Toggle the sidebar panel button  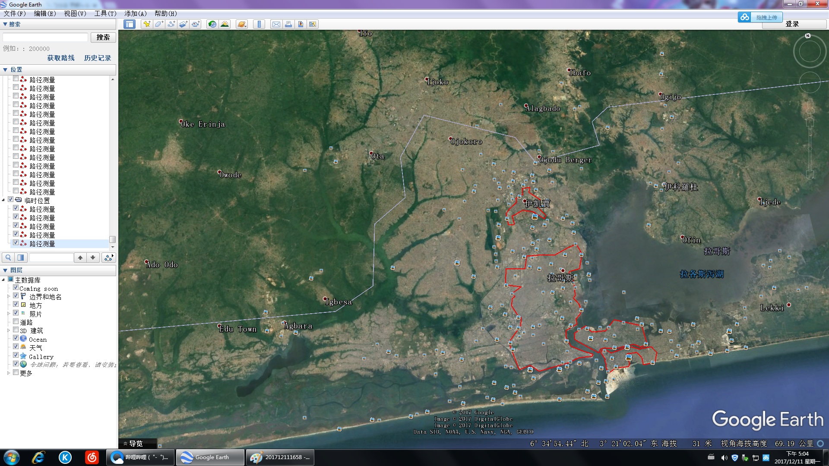coord(130,24)
